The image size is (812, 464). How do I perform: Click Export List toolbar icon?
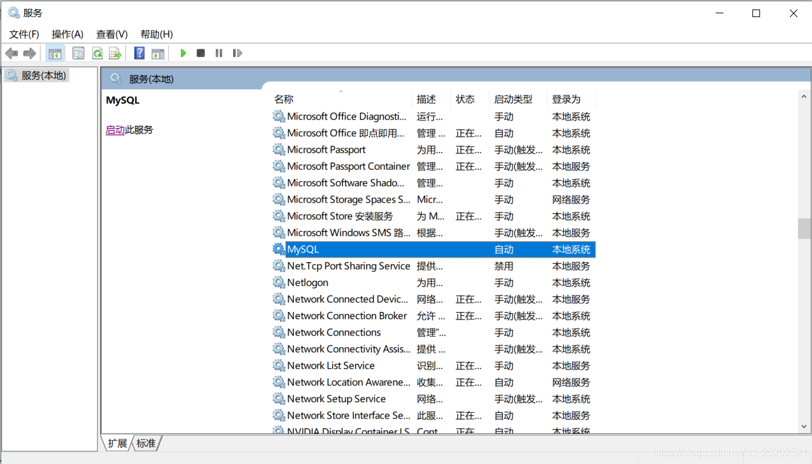(x=115, y=53)
